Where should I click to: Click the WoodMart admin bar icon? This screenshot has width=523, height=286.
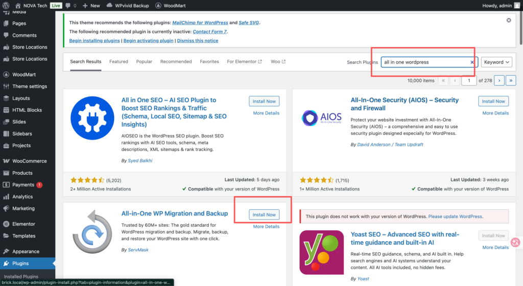pyautogui.click(x=158, y=5)
